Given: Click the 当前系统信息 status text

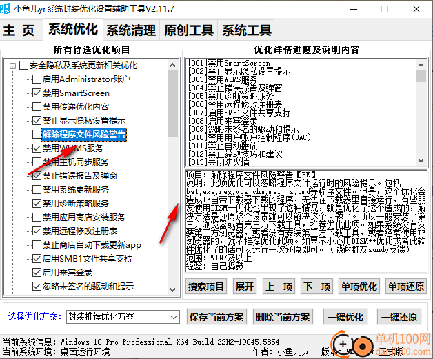Looking at the screenshot, I should (141, 342).
